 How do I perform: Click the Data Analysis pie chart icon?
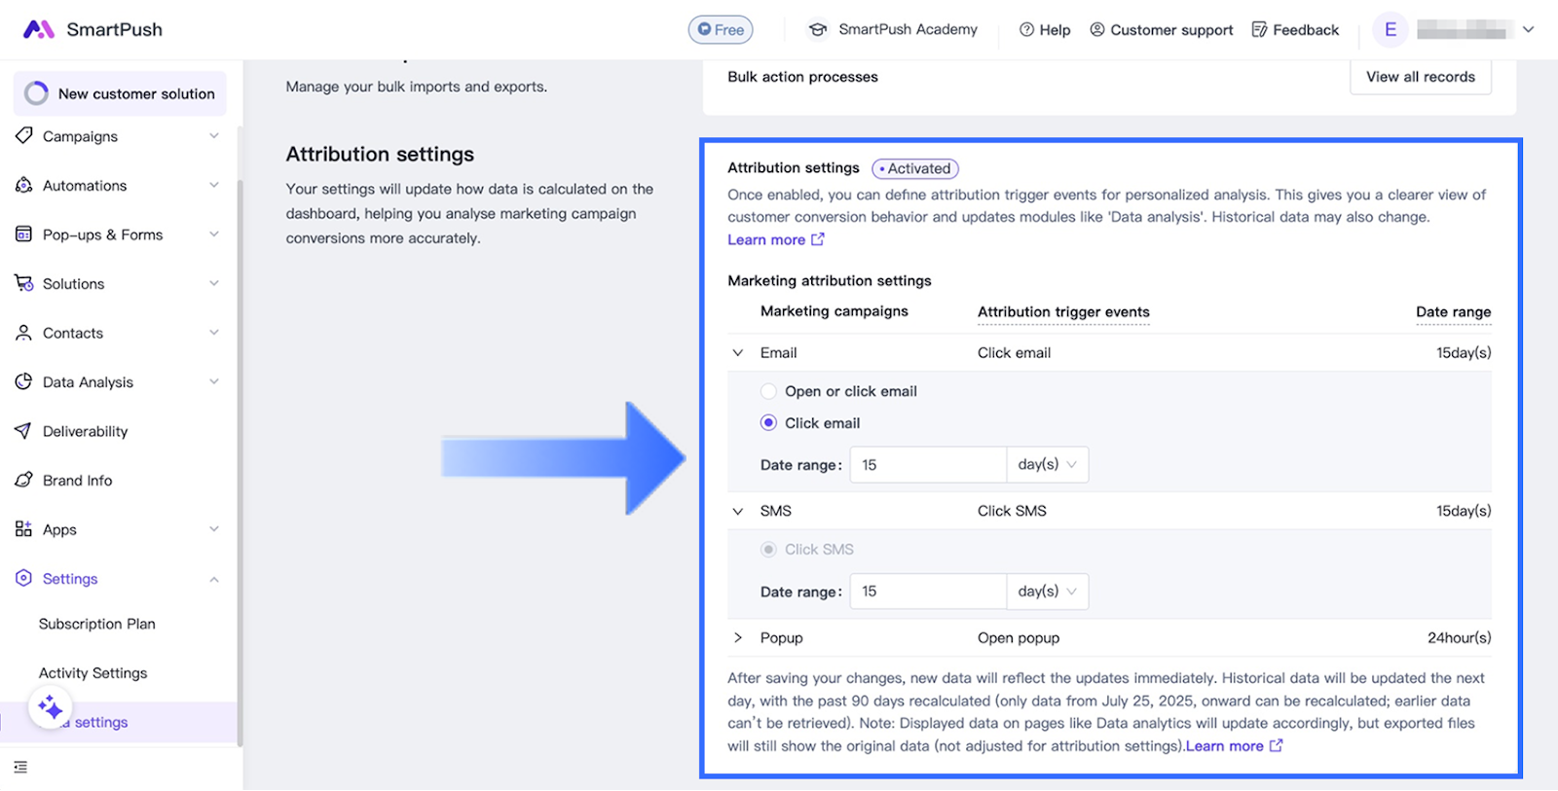[24, 381]
